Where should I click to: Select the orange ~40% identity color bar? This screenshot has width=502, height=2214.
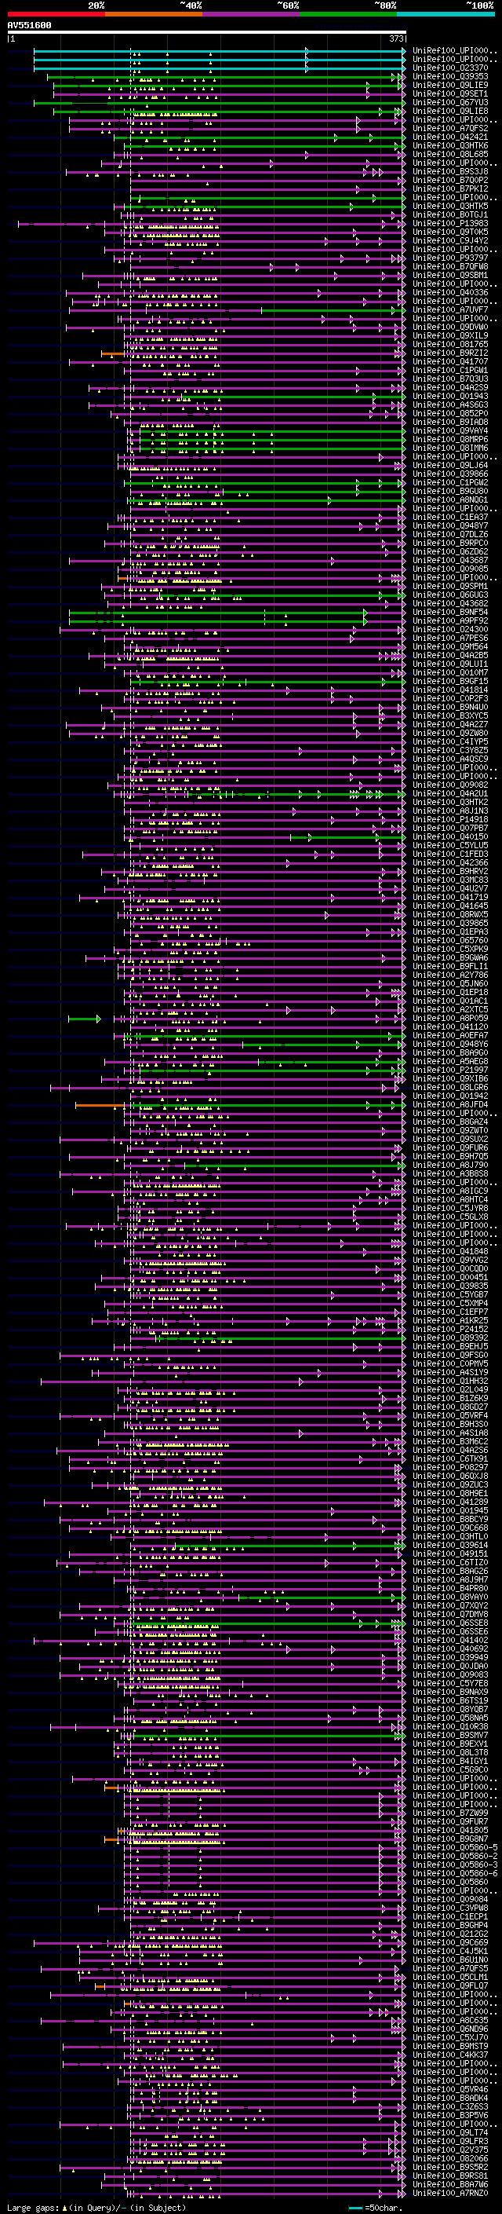click(154, 14)
